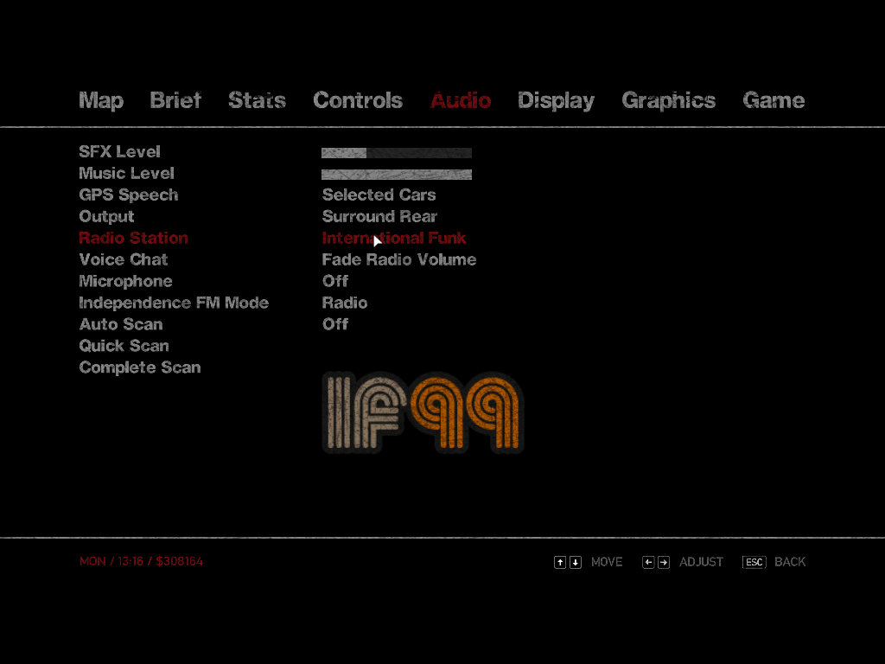The height and width of the screenshot is (664, 885).
Task: Switch to the Display tab
Action: click(x=556, y=100)
